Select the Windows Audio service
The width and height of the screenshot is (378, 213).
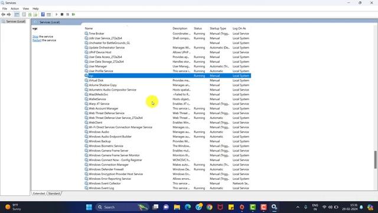coord(168,132)
